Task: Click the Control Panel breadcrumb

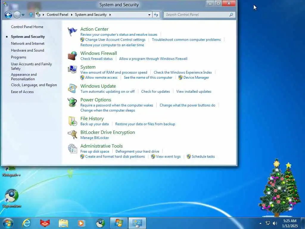Action: (57, 15)
